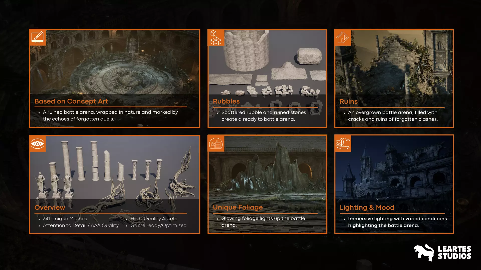Click the eye icon on Overview card
The height and width of the screenshot is (270, 481).
pos(37,144)
